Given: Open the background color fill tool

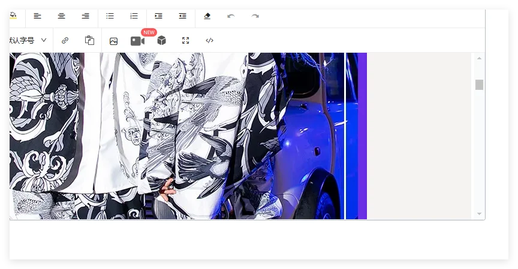Looking at the screenshot, I should coord(13,16).
